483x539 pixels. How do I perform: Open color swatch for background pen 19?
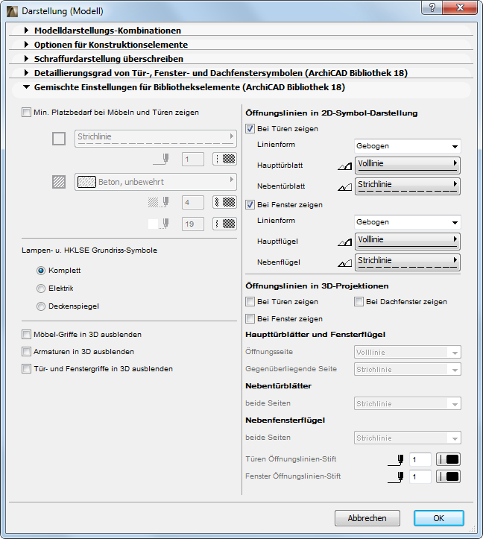tap(224, 224)
